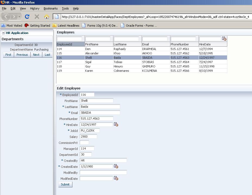
Task: Open date picker for HireDate table filter
Action: 224,39
